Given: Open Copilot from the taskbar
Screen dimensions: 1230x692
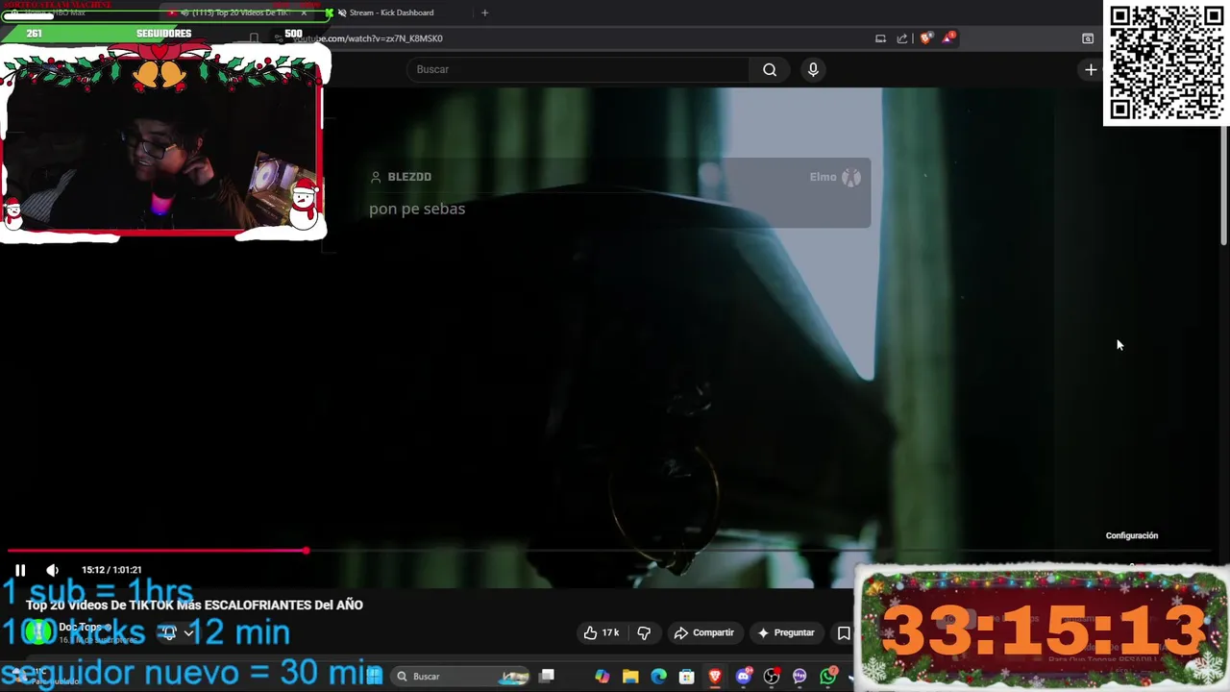Looking at the screenshot, I should 602,677.
